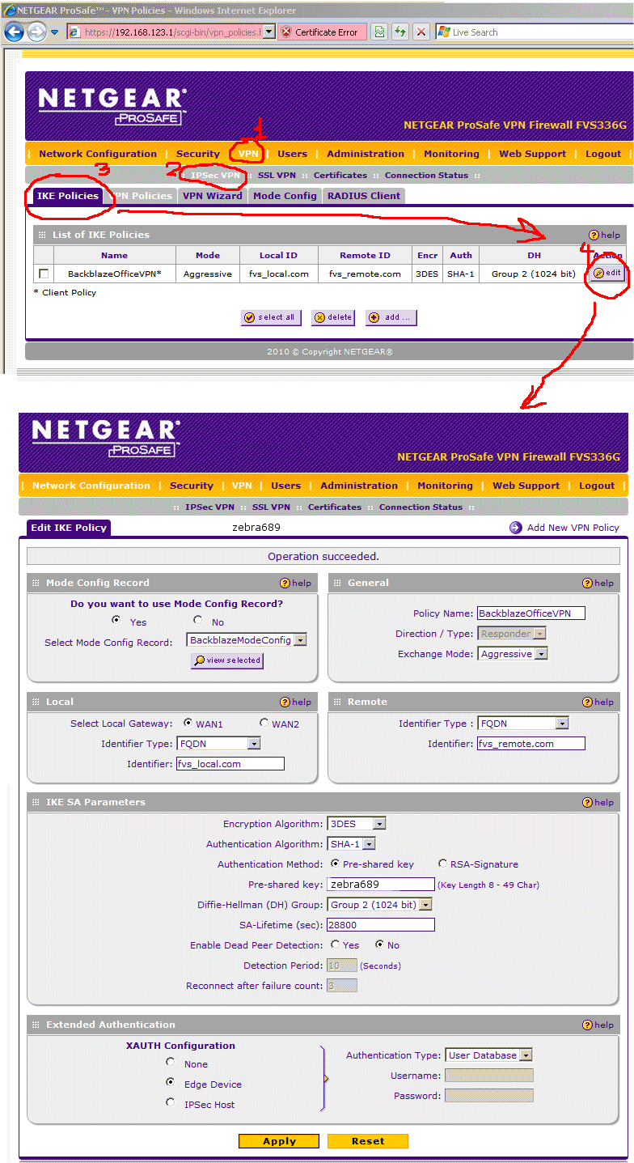Switch to the Mode Config tab
Screen dimensions: 634x1163
point(285,196)
